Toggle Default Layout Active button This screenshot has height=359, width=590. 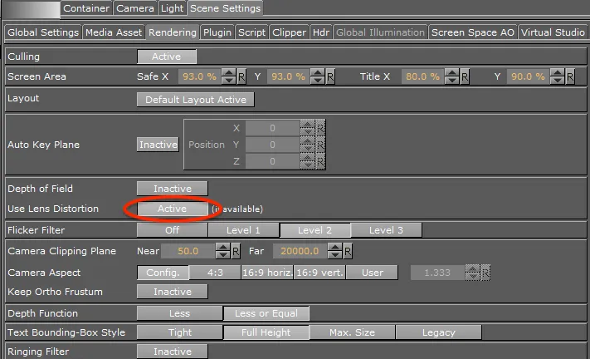pos(196,100)
